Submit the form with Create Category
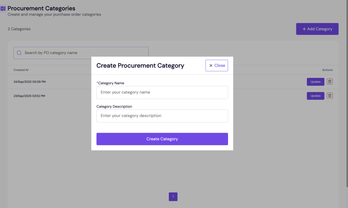 (162, 139)
